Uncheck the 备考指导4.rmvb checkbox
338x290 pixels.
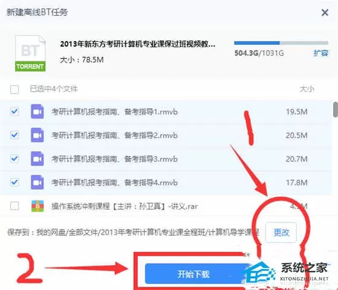coord(15,182)
